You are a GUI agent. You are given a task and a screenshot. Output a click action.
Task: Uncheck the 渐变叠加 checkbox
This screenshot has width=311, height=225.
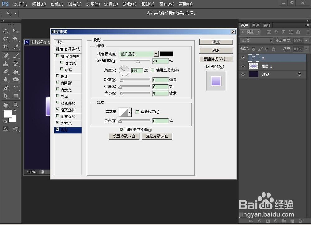(58, 109)
